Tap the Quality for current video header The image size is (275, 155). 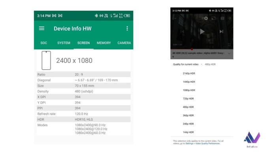(x=186, y=64)
